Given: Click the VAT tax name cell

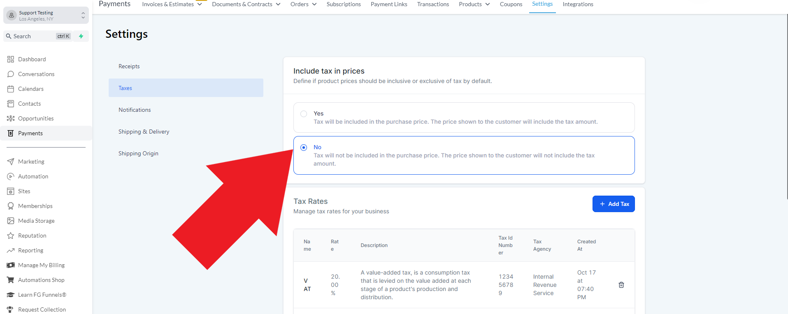Looking at the screenshot, I should 307,285.
